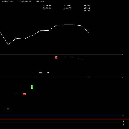Click the tall green candlestick below the 34 line
129x129 pixels.
pyautogui.click(x=32, y=87)
